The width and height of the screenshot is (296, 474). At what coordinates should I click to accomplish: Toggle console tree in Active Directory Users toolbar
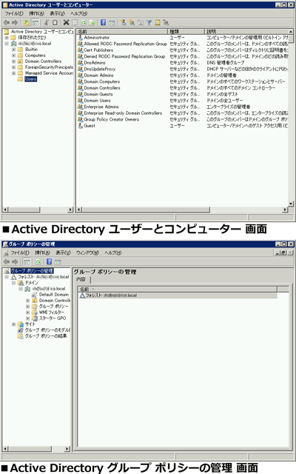[36, 22]
